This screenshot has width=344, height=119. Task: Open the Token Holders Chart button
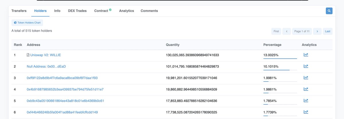[27, 22]
